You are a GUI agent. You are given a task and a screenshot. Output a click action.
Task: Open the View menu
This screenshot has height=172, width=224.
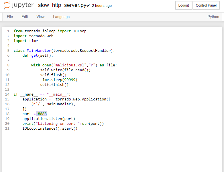click(x=40, y=17)
